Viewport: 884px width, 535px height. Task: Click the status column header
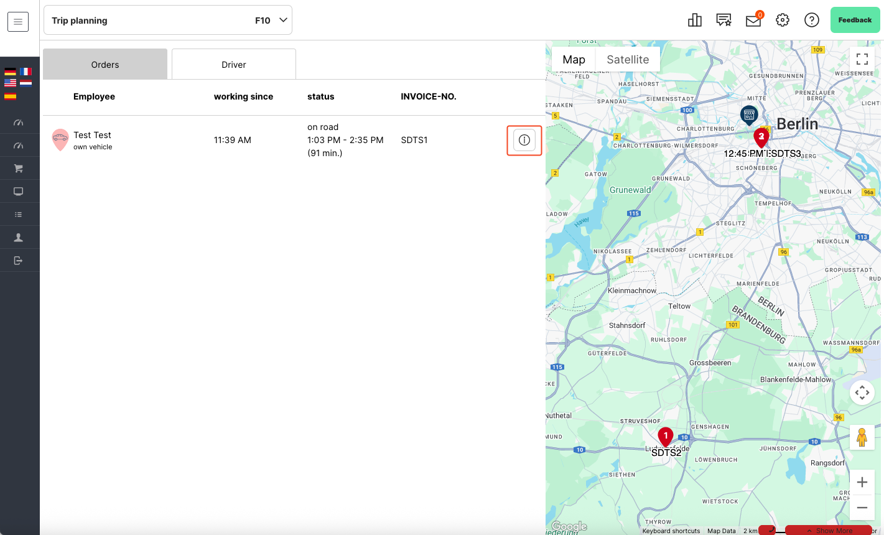[321, 96]
